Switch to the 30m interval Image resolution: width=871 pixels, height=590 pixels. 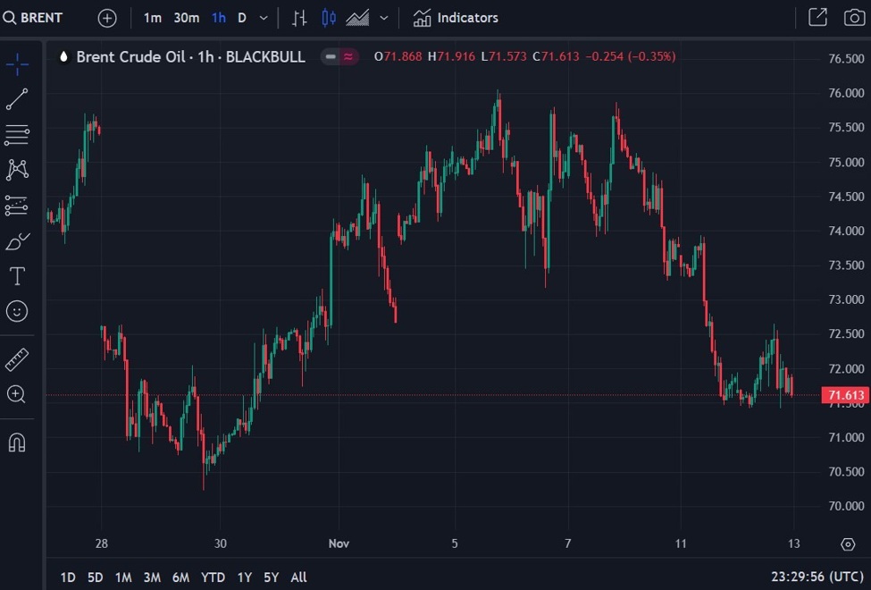[186, 18]
